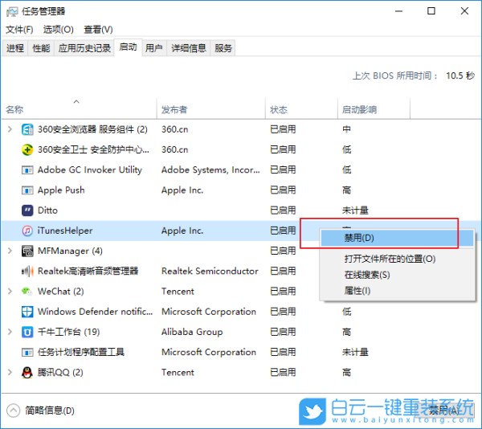
Task: Sort by the 启动影响 column header
Action: (374, 108)
